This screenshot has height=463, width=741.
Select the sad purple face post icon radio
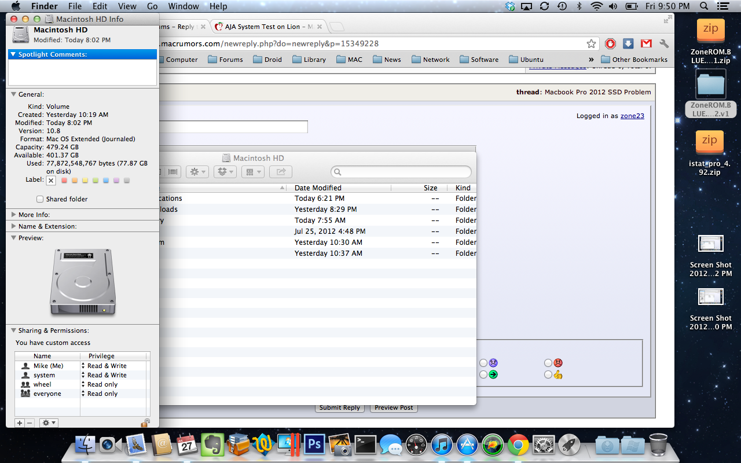click(x=483, y=363)
